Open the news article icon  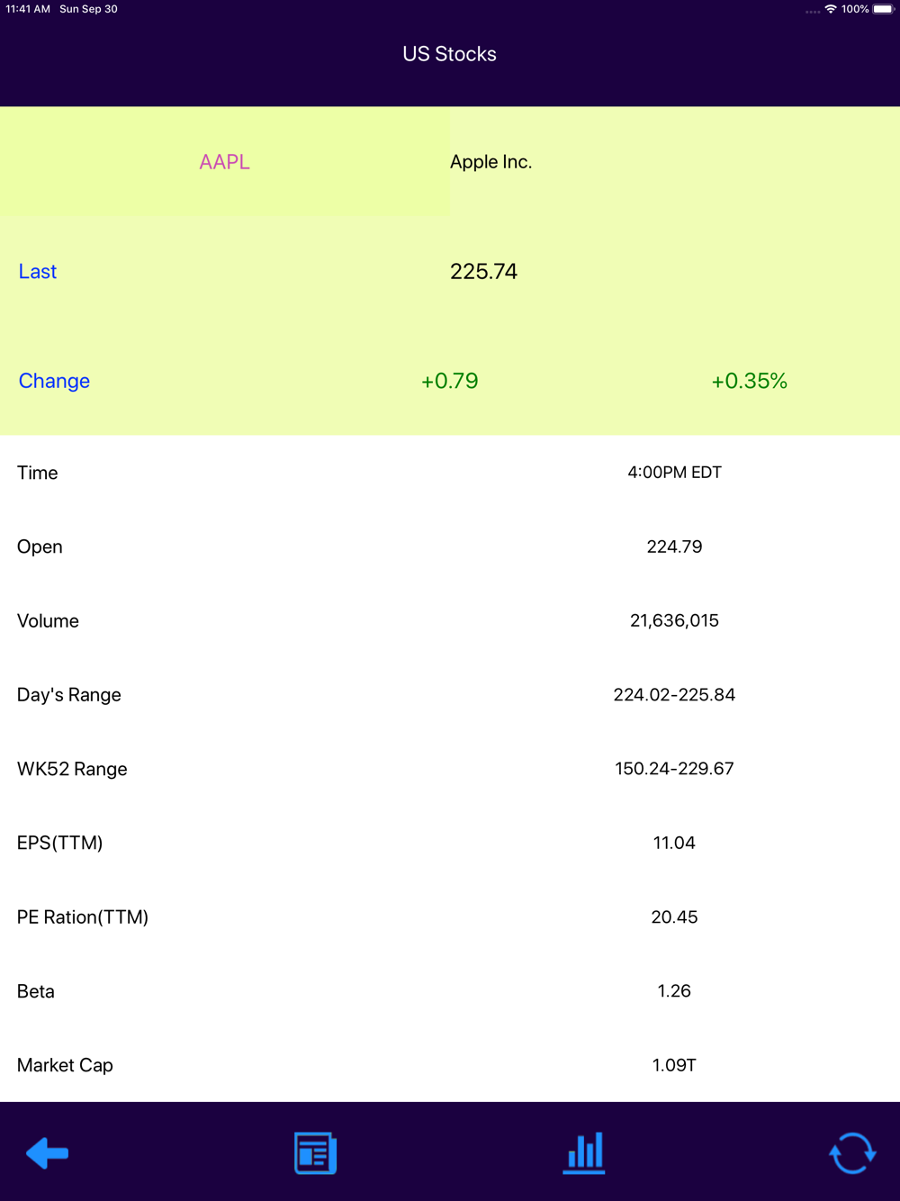[x=315, y=1153]
